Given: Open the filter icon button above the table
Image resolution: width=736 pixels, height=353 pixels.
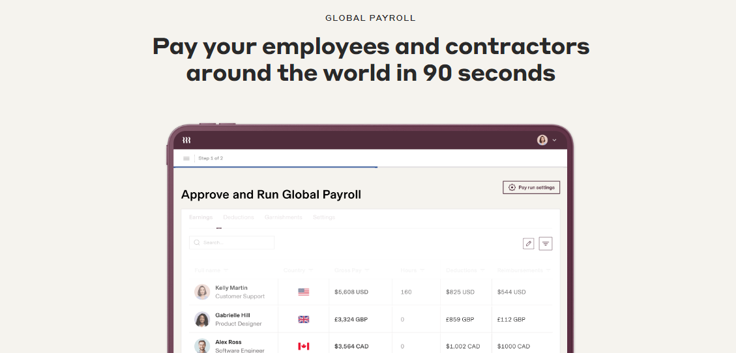Looking at the screenshot, I should pos(546,244).
